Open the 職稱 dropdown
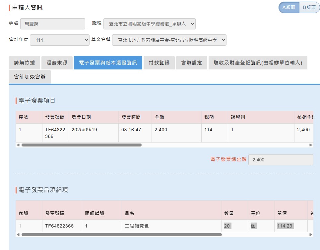The image size is (320, 250). 150,24
